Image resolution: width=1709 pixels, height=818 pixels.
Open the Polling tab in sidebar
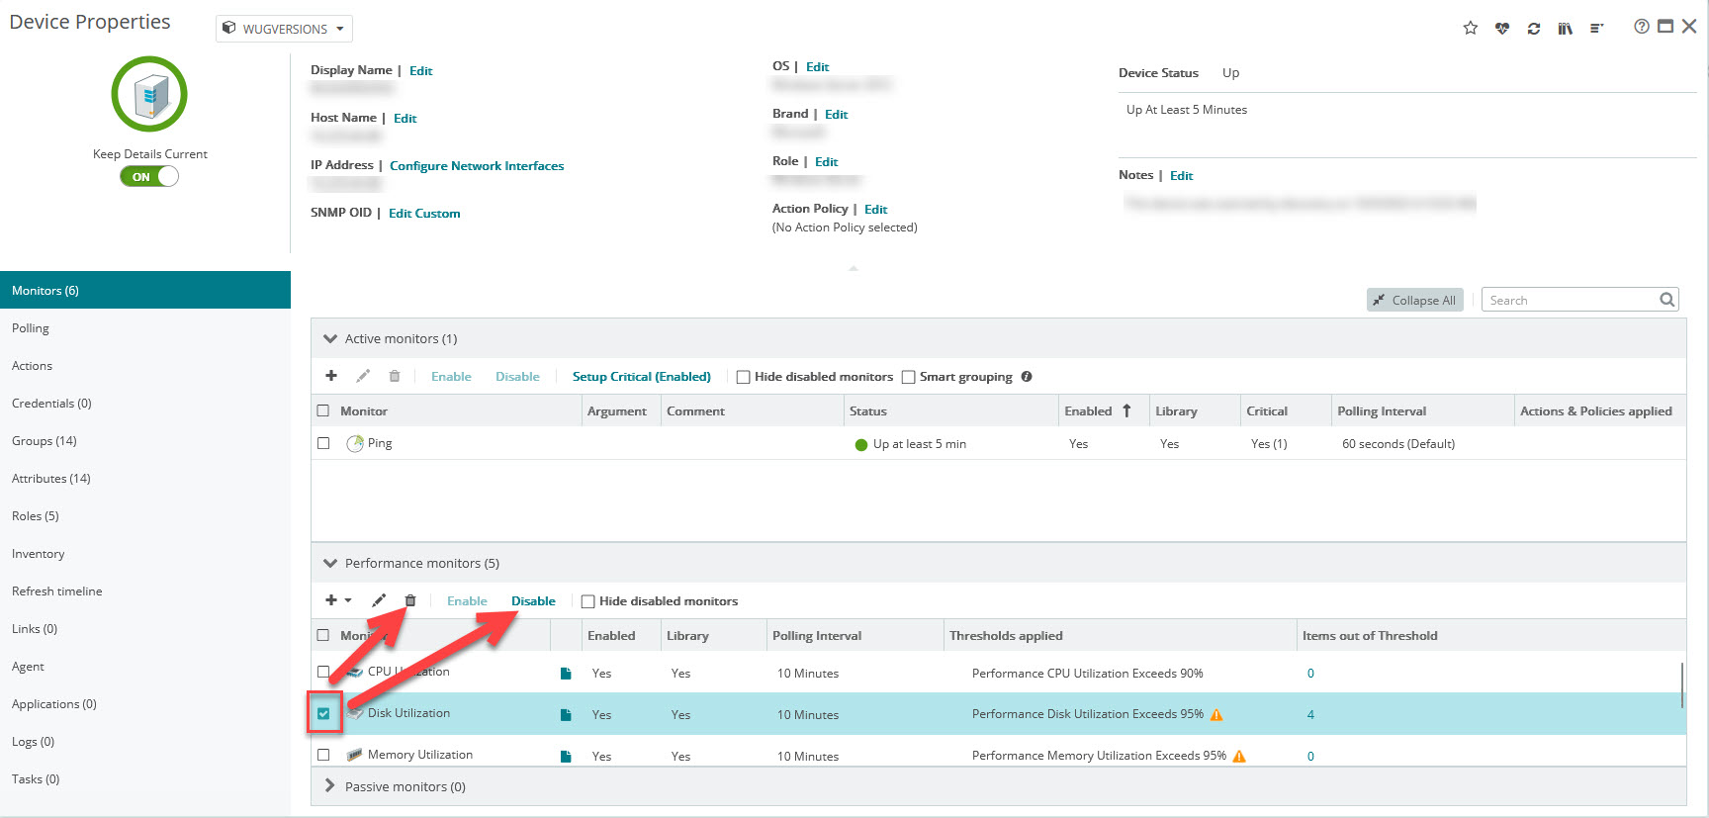tap(145, 328)
